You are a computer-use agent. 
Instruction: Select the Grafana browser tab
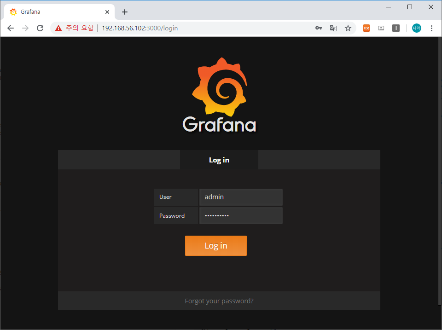coord(59,12)
